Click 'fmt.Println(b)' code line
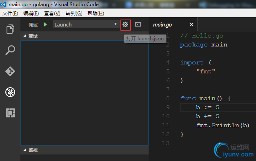 pyautogui.click(x=223, y=125)
